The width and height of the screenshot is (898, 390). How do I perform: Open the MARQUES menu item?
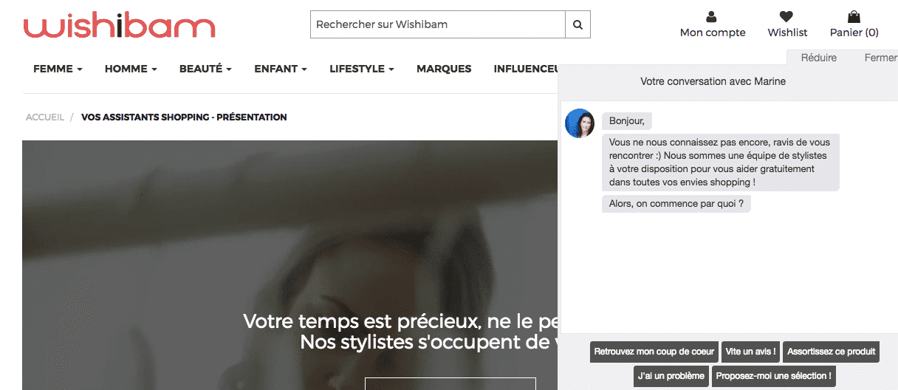[x=444, y=69]
